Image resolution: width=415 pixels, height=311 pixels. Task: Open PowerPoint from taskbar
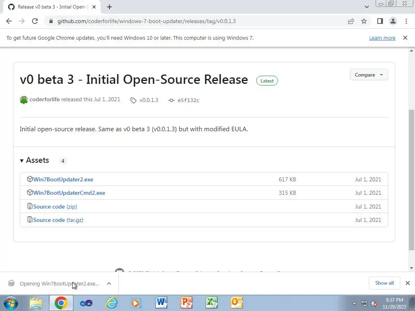(186, 303)
